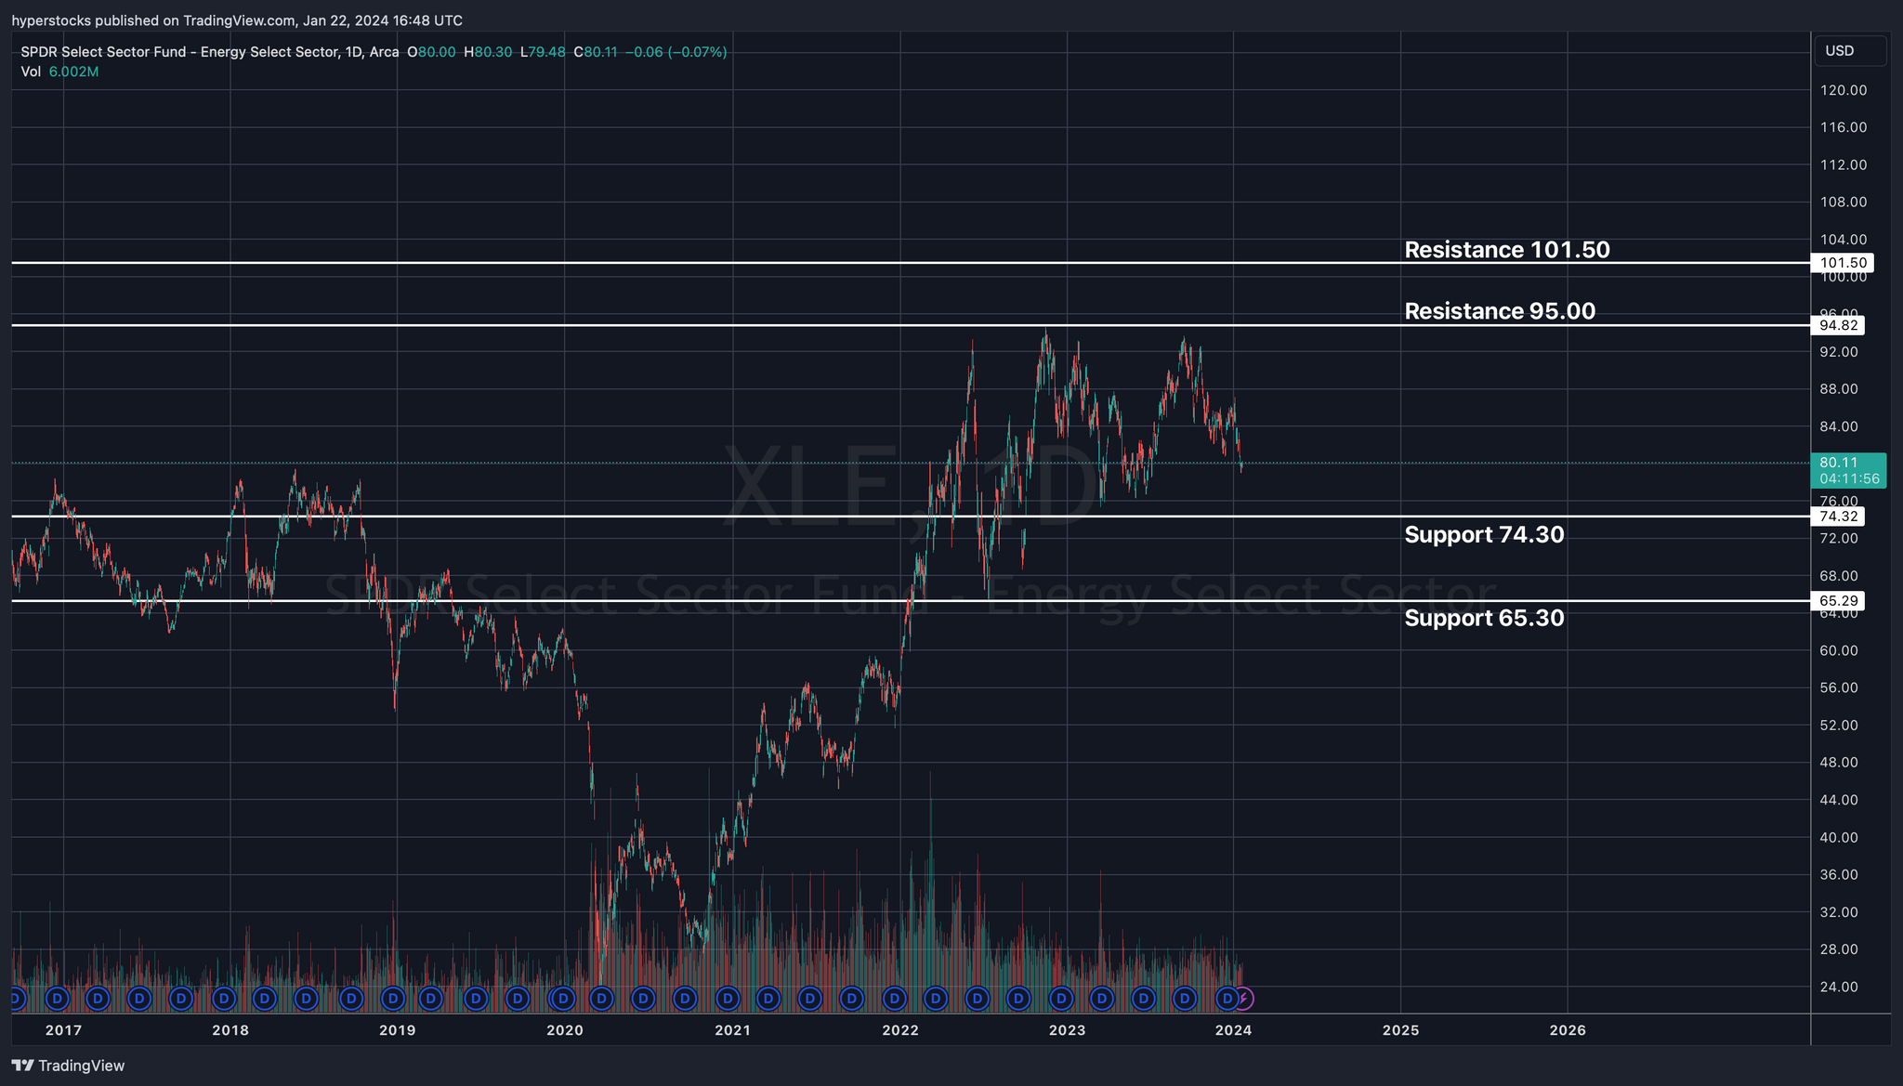The width and height of the screenshot is (1903, 1086).
Task: Click the dividend marker above the 2018 label
Action: [223, 999]
